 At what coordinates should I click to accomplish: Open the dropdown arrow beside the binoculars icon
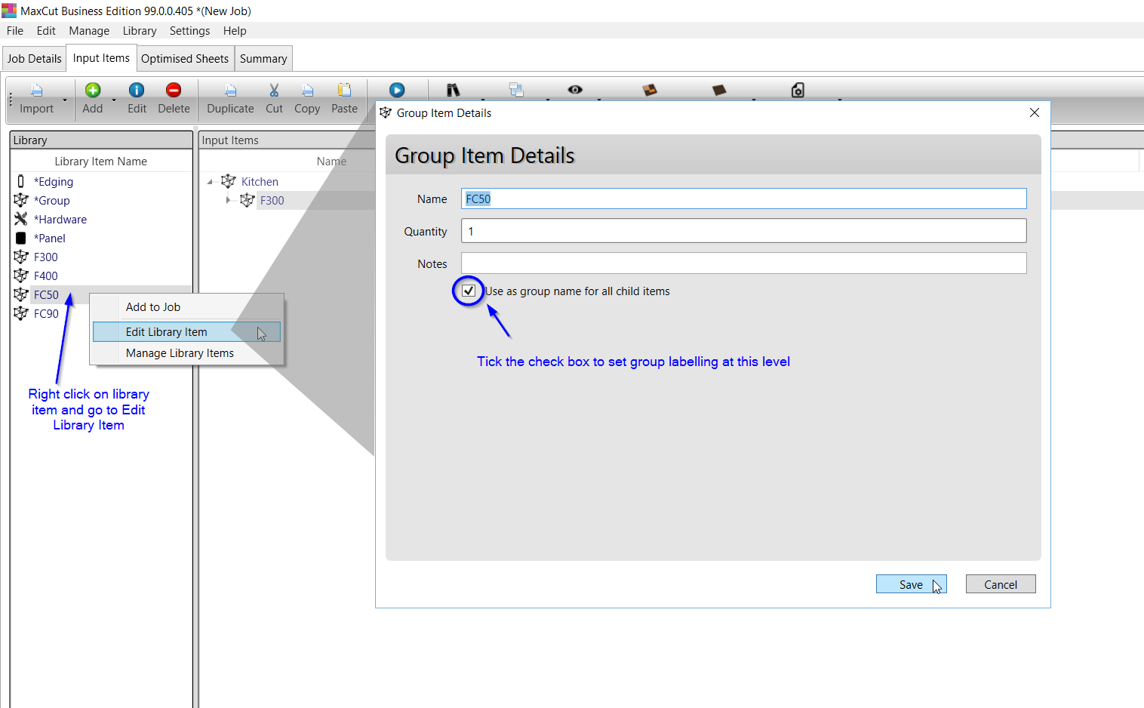(483, 99)
